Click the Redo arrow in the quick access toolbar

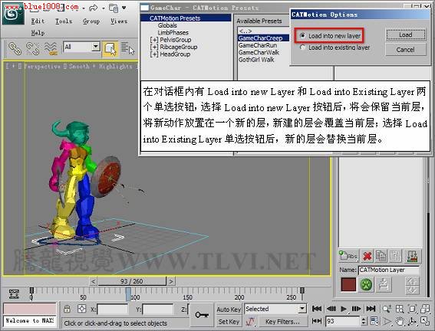click(x=93, y=8)
